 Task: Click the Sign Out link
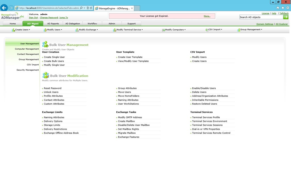click(34, 18)
